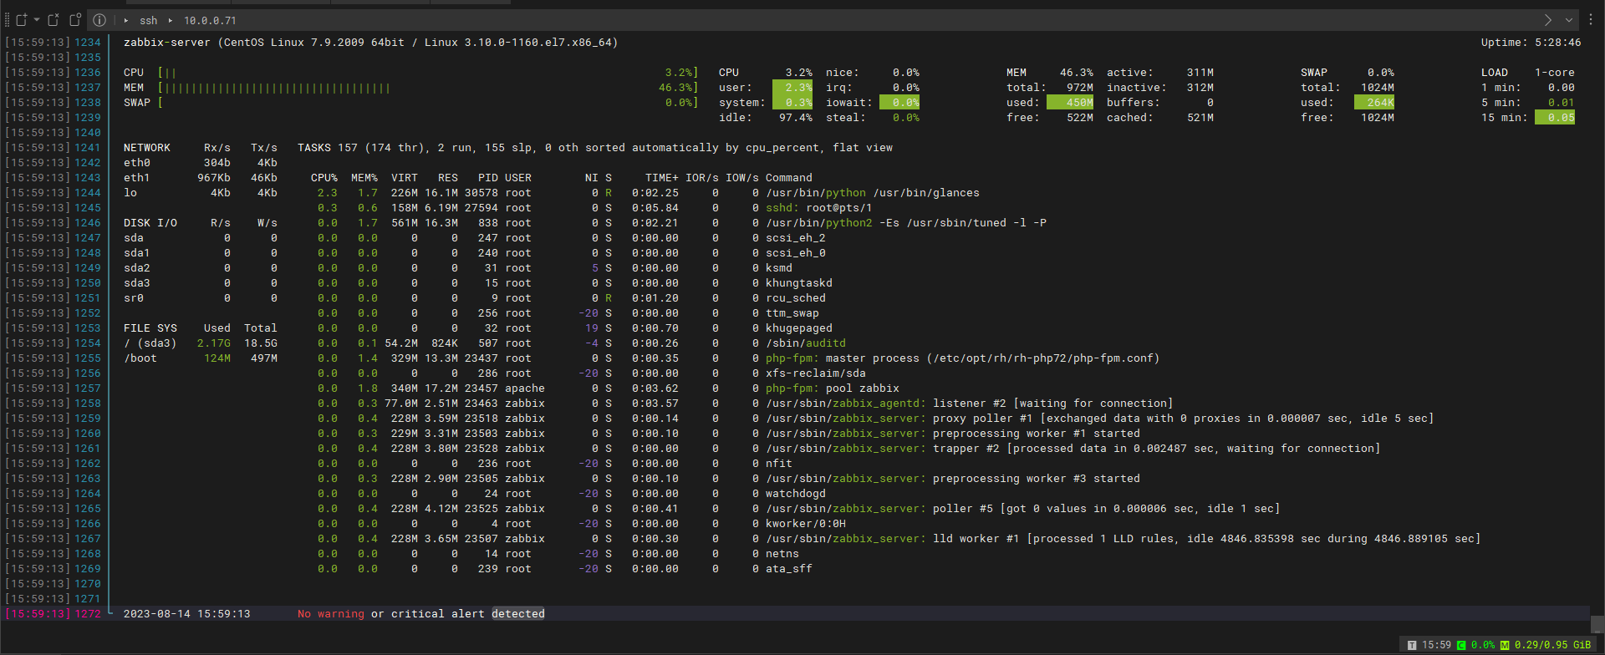Select the tuned python2 process row
The height and width of the screenshot is (655, 1605).
(x=682, y=223)
